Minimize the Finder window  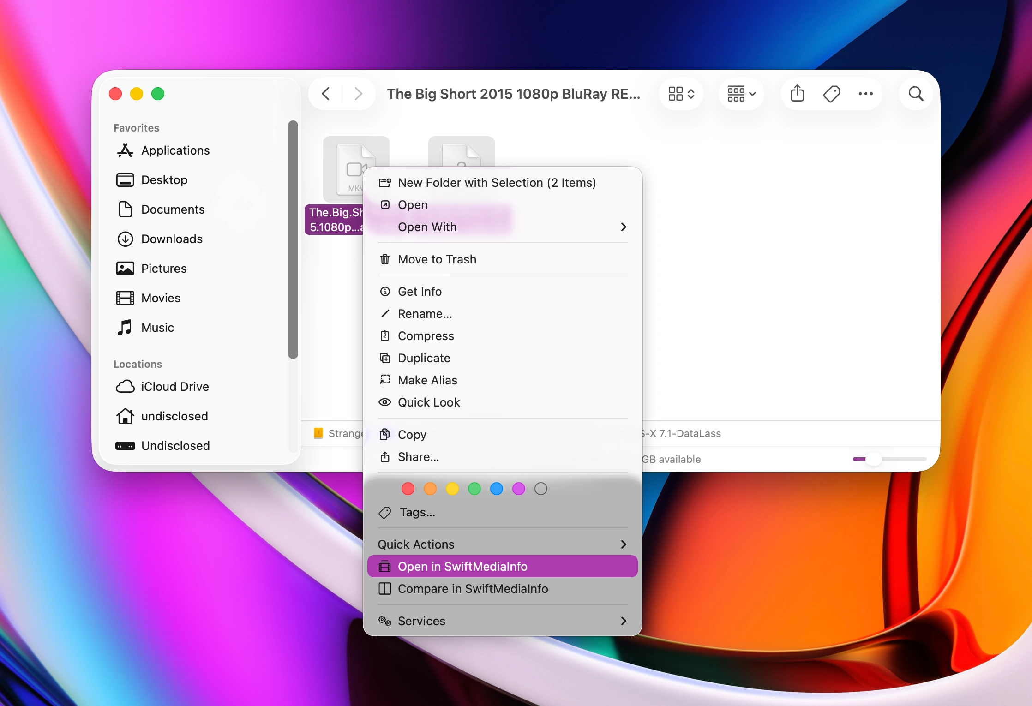point(137,94)
